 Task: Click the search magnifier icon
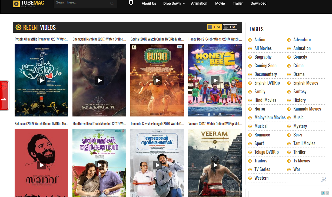pos(112,4)
